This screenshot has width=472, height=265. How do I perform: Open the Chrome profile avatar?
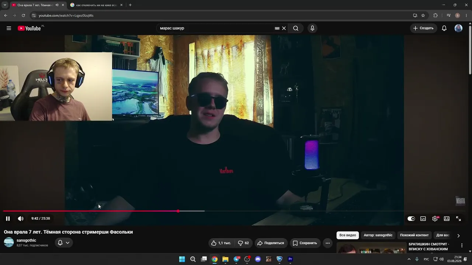pos(457,15)
